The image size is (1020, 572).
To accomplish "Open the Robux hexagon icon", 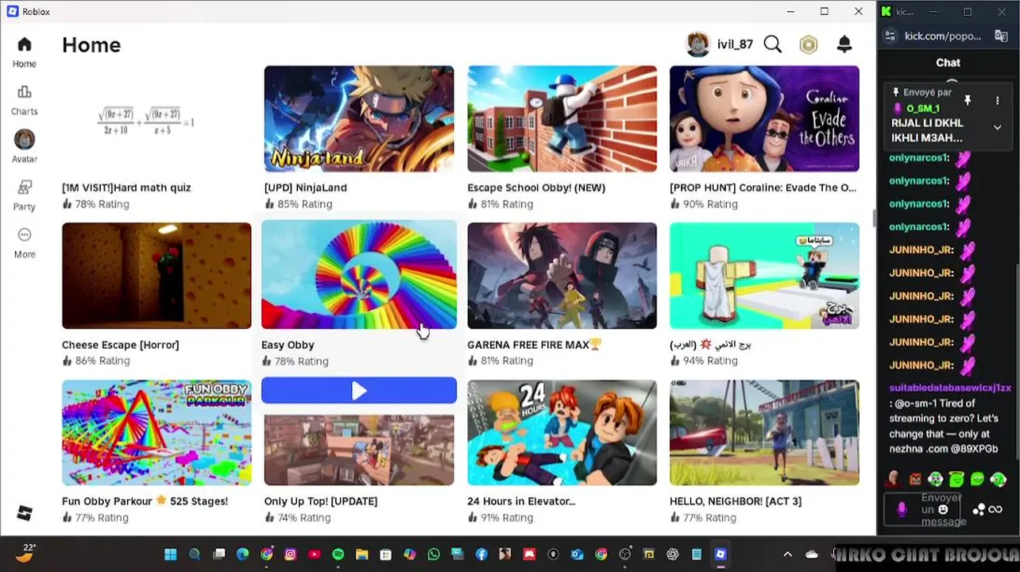I will [x=809, y=44].
